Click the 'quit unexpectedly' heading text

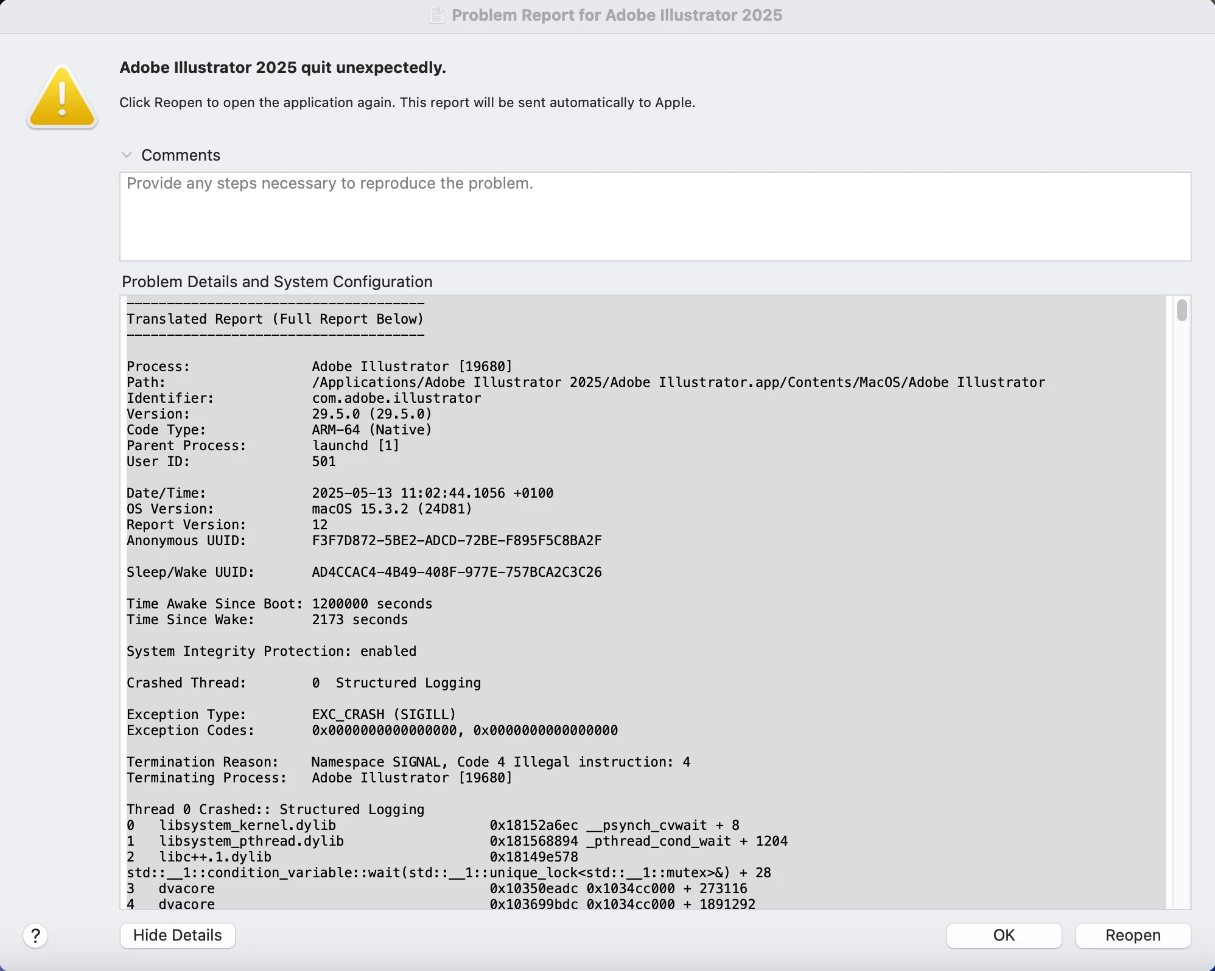click(x=282, y=68)
